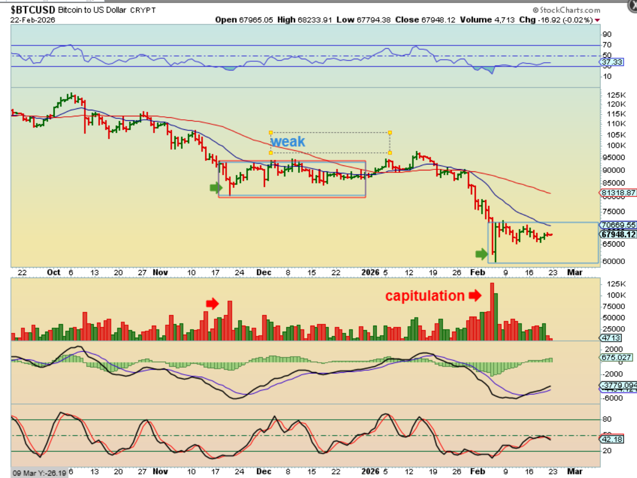The width and height of the screenshot is (637, 478).
Task: Click the "Volume 4,713" value
Action: click(487, 20)
